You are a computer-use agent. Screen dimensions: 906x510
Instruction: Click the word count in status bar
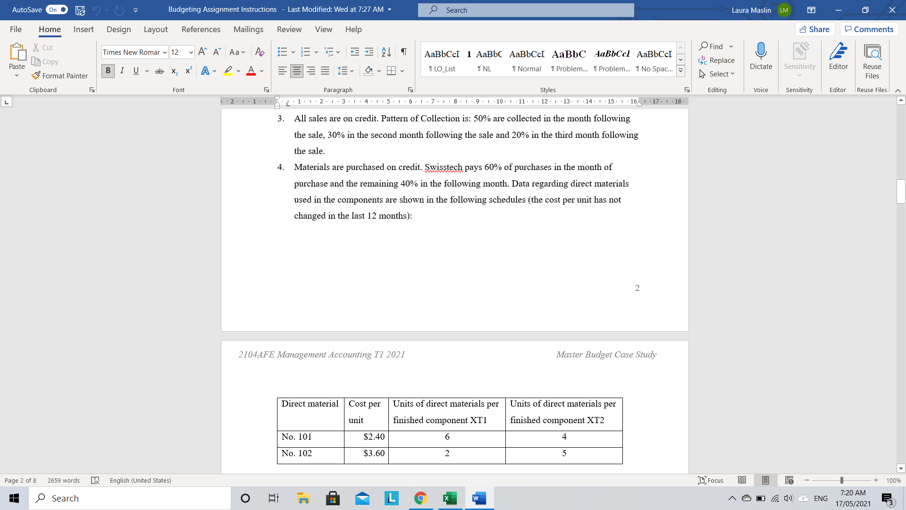pyautogui.click(x=63, y=480)
